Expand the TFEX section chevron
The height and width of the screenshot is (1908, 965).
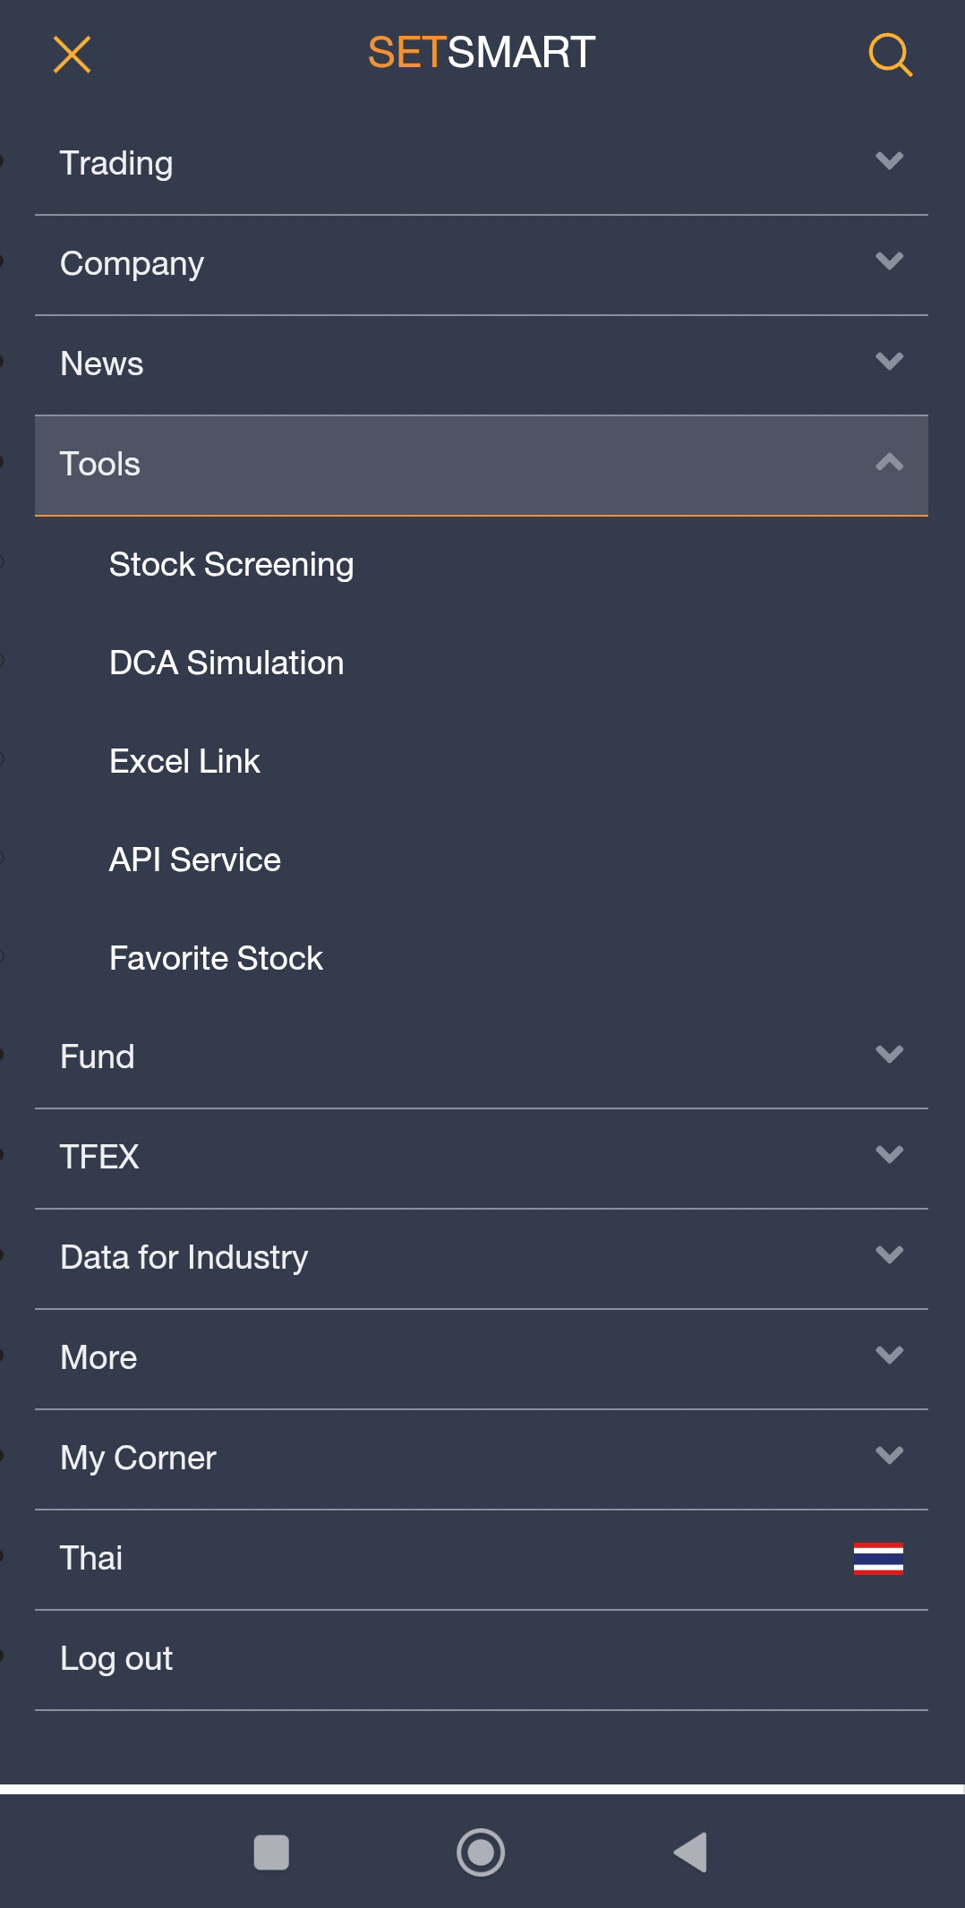[x=889, y=1154]
